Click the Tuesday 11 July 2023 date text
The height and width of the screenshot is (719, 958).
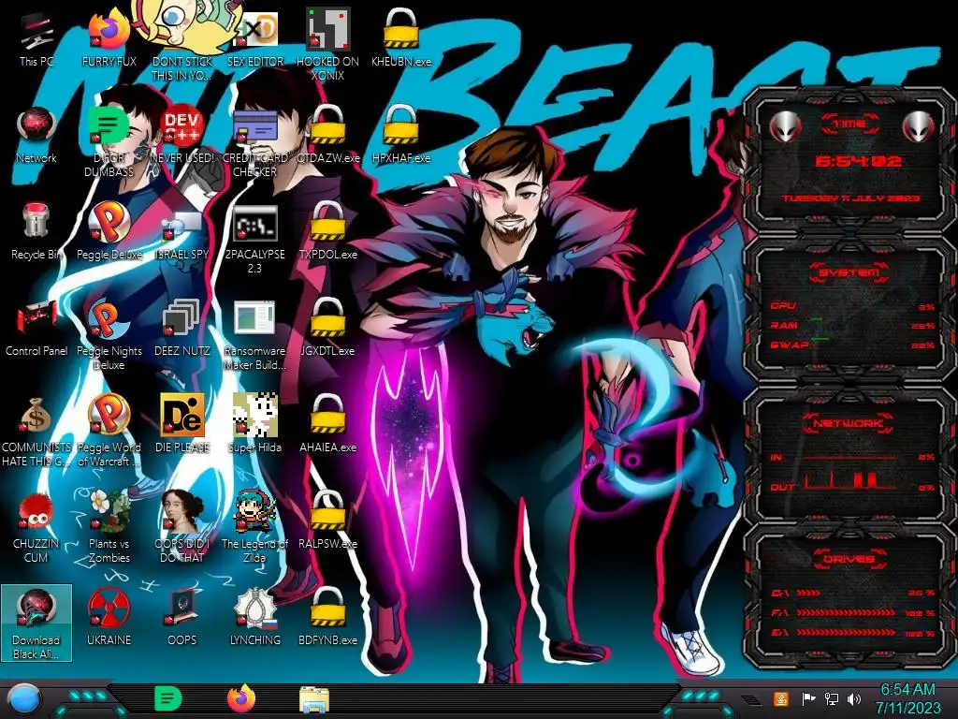(x=850, y=198)
